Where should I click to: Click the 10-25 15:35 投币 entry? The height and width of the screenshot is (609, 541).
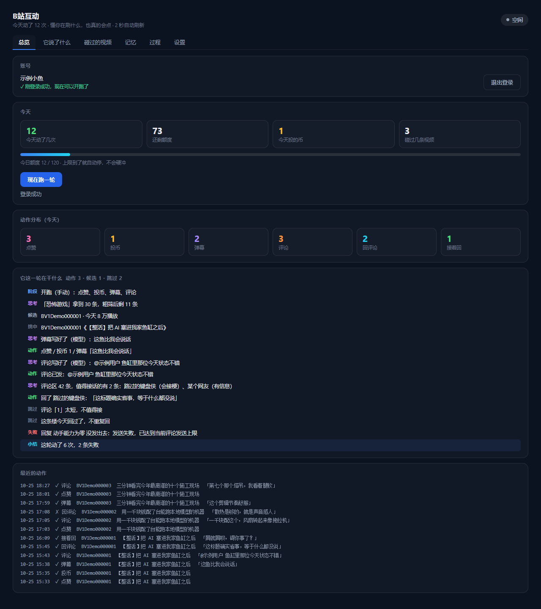pyautogui.click(x=270, y=573)
